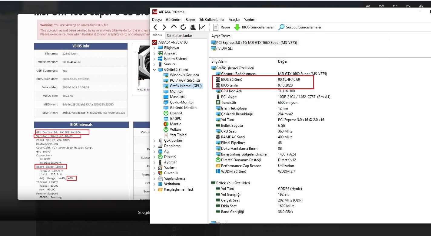The height and width of the screenshot is (236, 431).
Task: Select Grafik İşlemci (GPU) tree item
Action: pos(183,86)
